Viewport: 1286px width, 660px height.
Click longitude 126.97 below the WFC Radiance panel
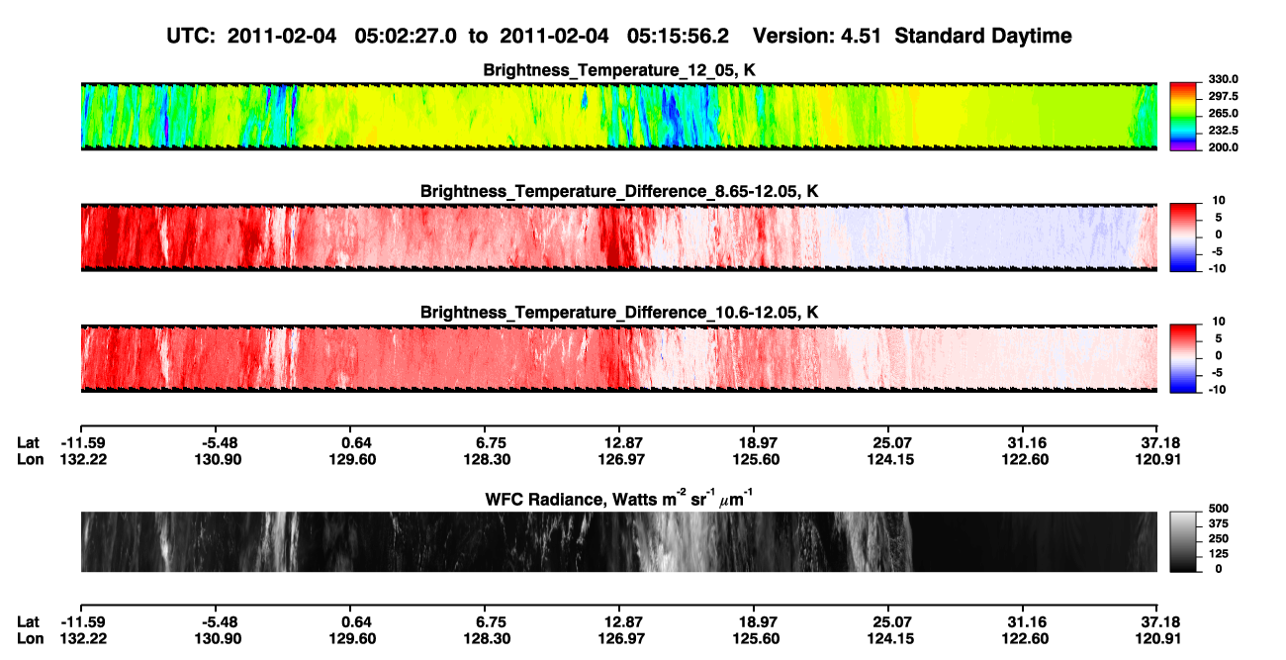[x=620, y=638]
